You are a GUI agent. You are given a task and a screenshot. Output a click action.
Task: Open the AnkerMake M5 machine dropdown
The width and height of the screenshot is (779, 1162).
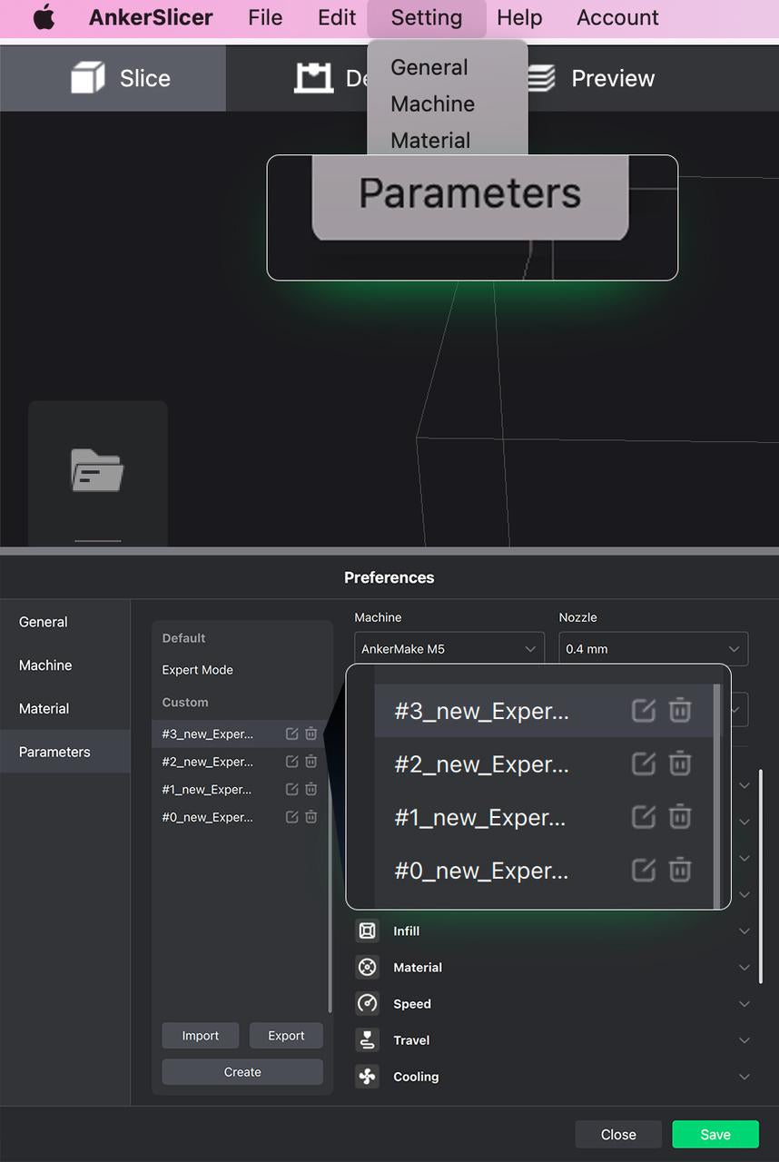click(x=449, y=649)
